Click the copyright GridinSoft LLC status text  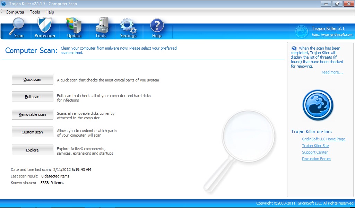[305, 203]
